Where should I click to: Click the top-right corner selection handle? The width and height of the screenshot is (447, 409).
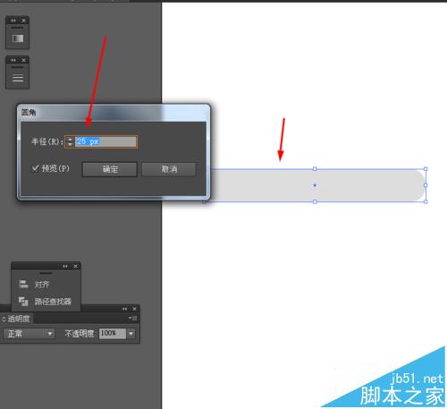tap(426, 169)
